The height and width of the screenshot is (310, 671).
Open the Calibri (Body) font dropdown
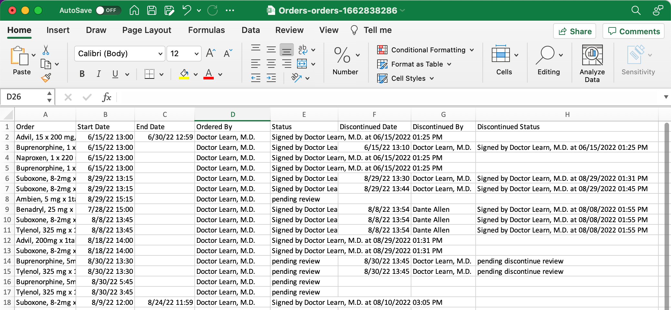[x=160, y=54]
